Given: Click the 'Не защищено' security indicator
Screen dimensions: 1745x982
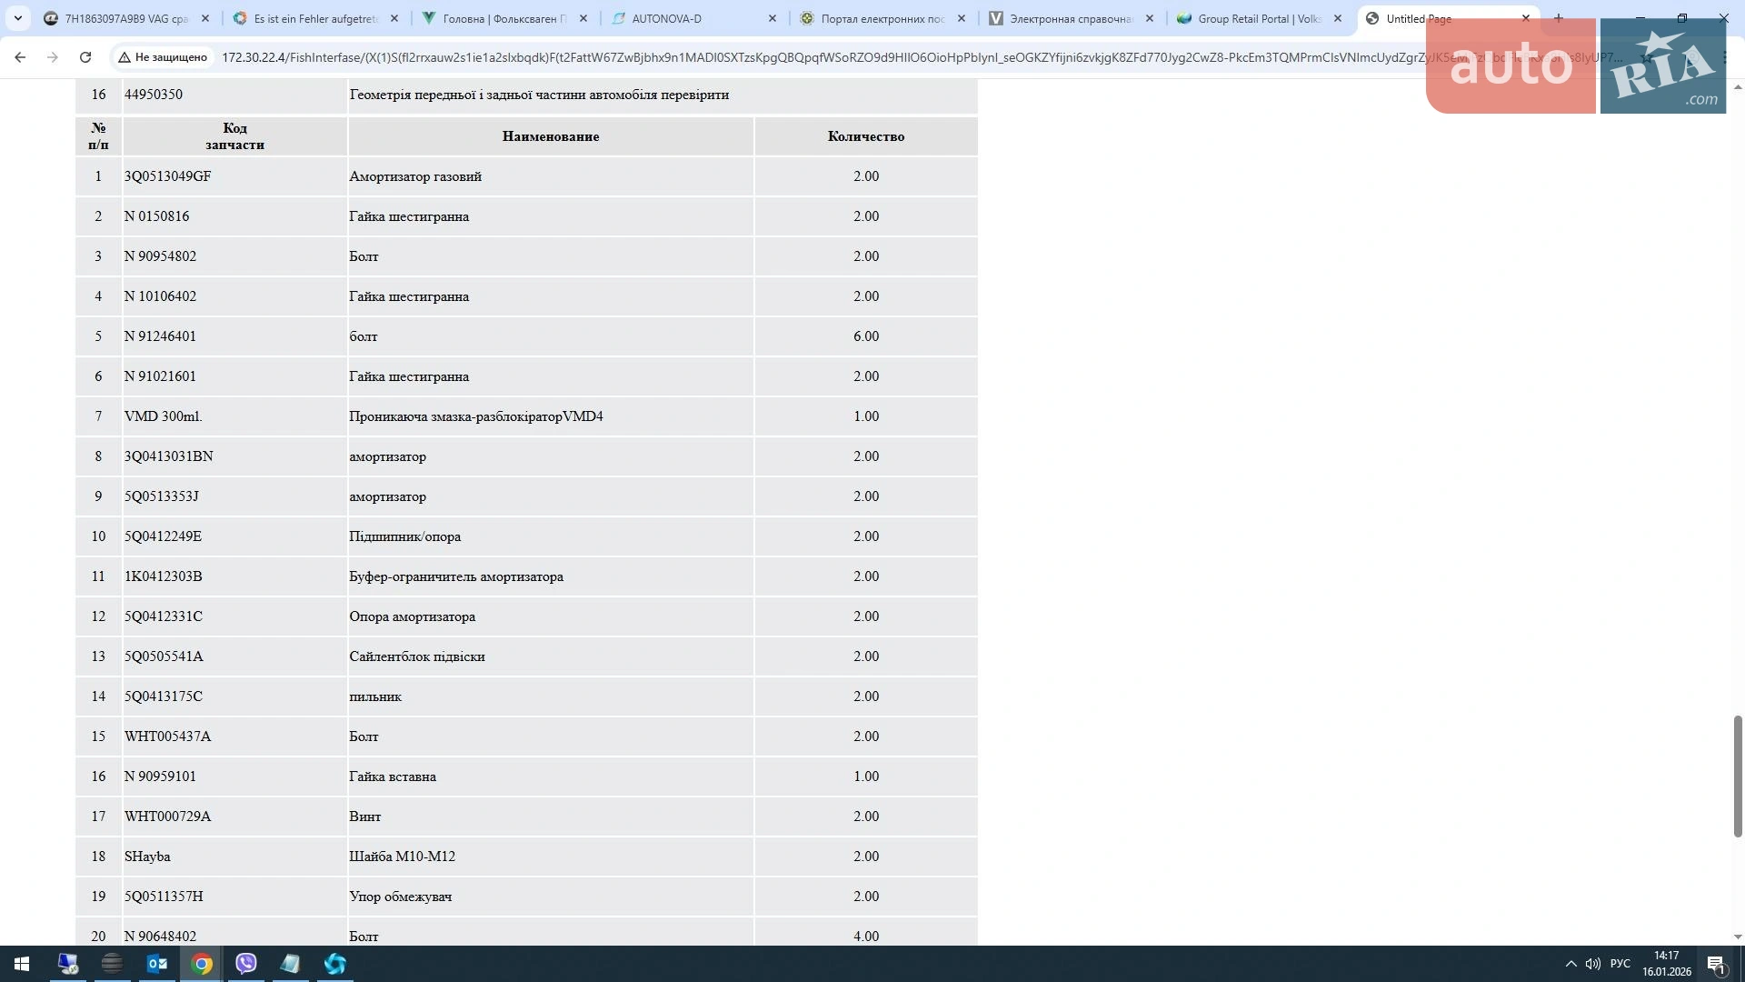Looking at the screenshot, I should coord(163,57).
